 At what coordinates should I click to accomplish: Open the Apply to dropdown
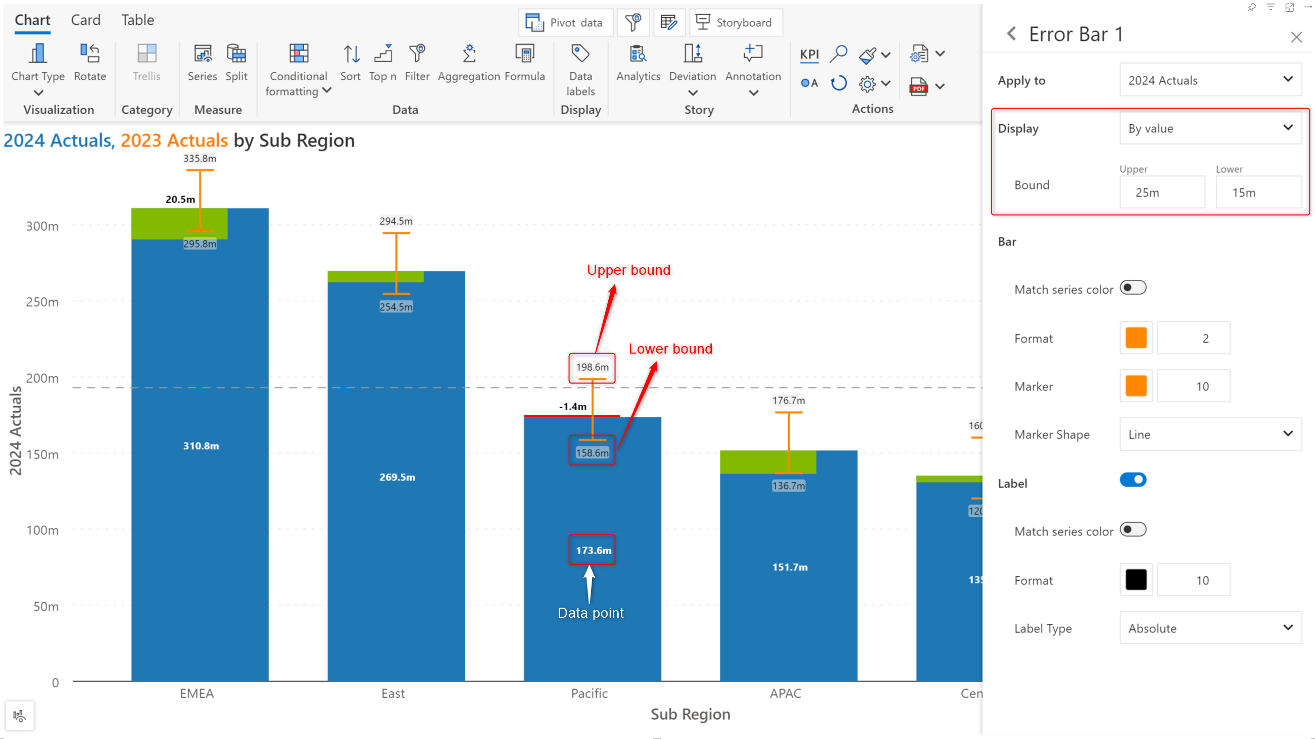pyautogui.click(x=1210, y=80)
